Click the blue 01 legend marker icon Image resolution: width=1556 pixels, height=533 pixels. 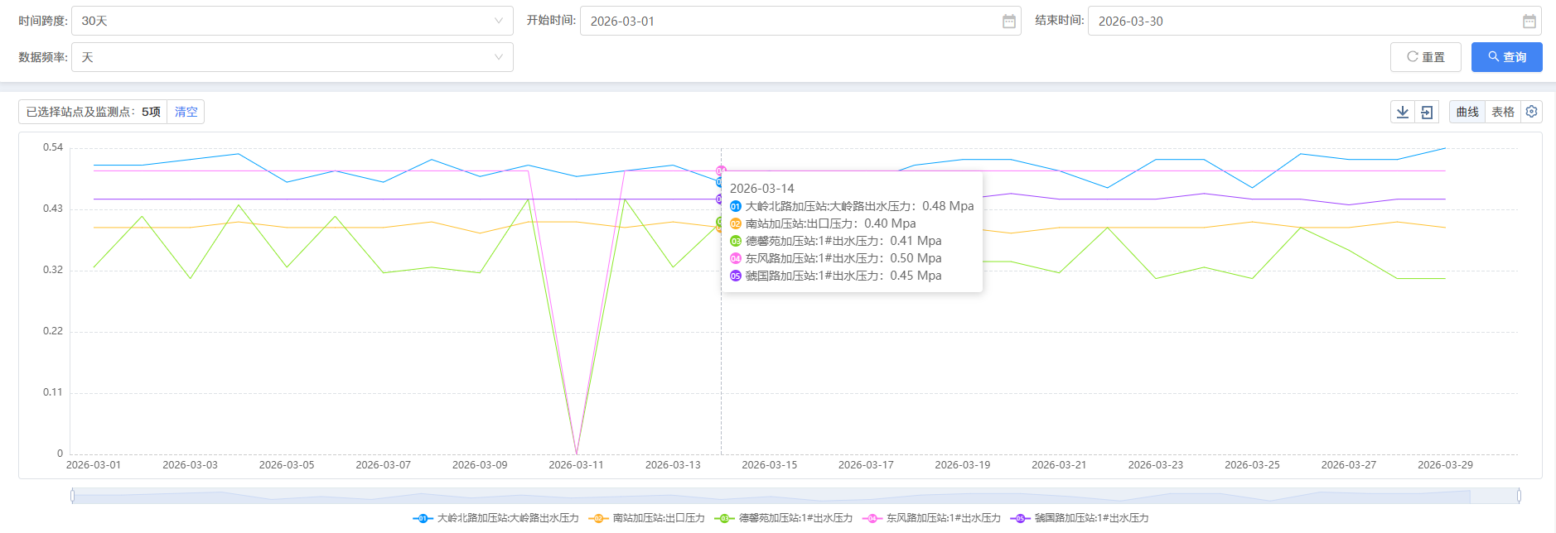pos(423,518)
